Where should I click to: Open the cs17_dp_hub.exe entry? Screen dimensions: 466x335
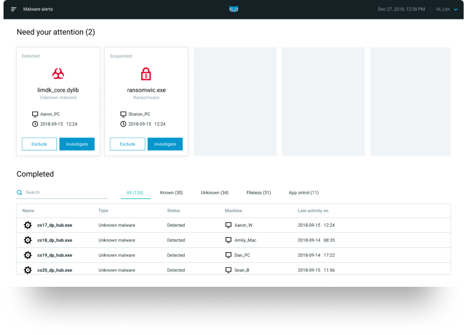[x=55, y=225]
